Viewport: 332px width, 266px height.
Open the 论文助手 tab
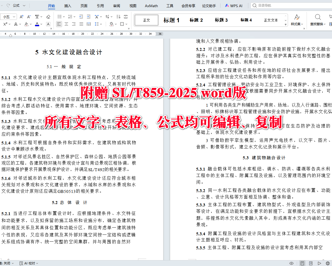[209, 6]
